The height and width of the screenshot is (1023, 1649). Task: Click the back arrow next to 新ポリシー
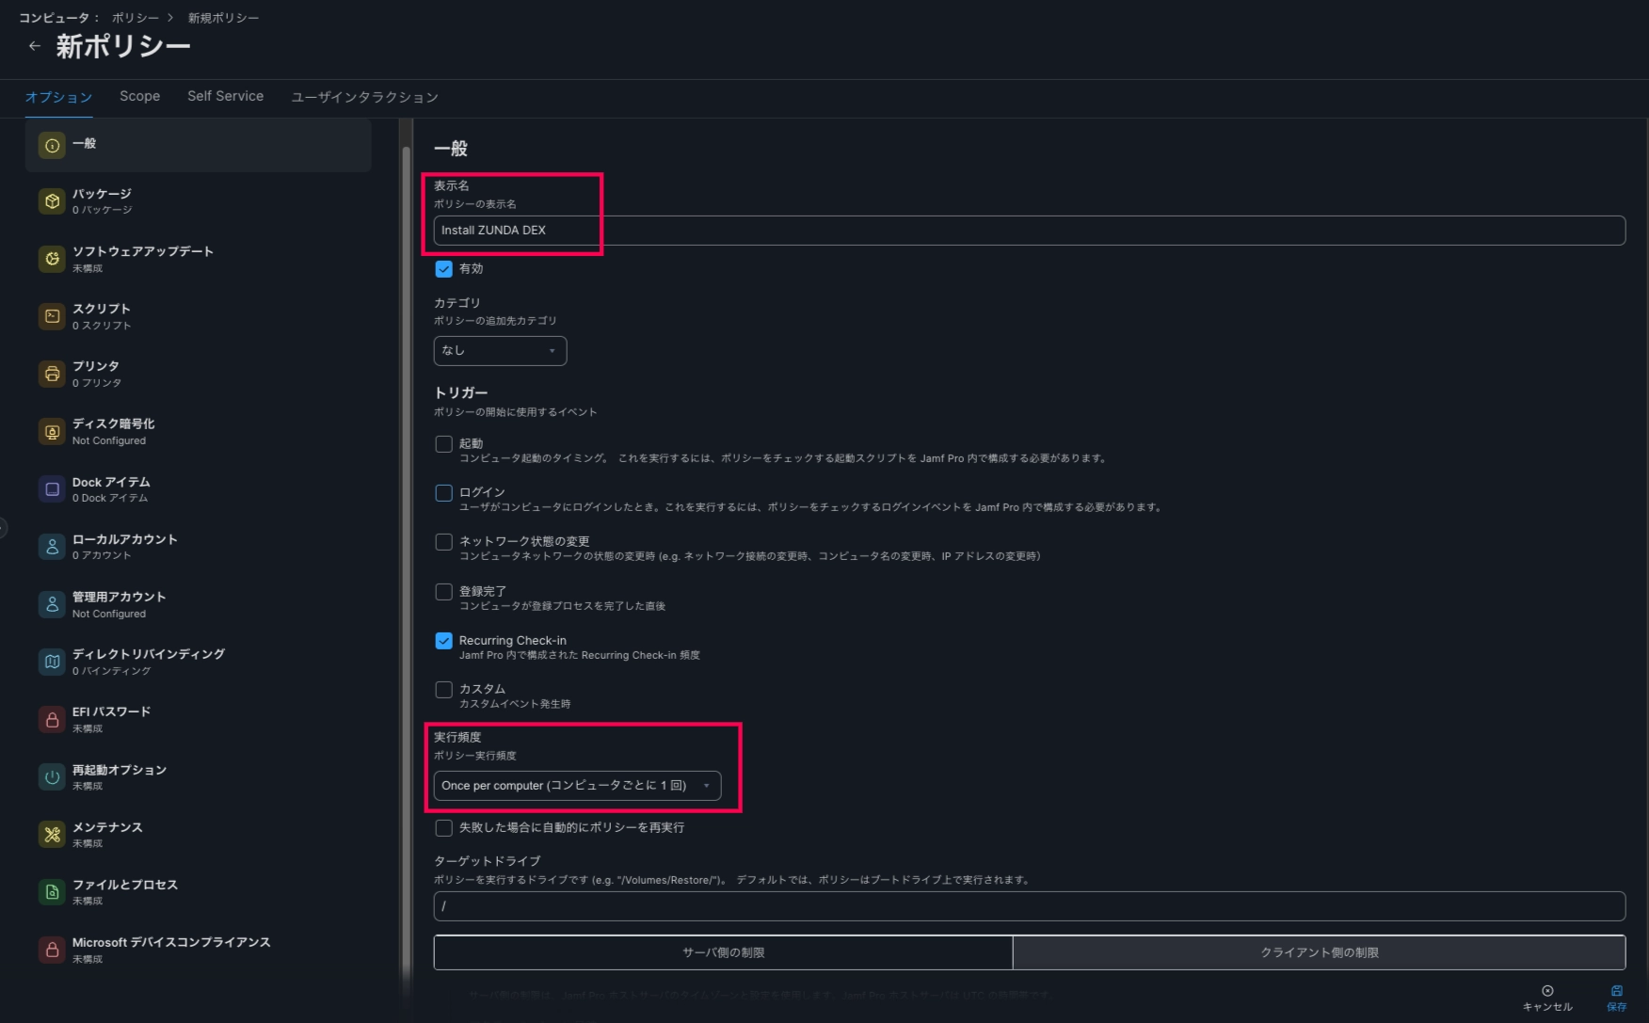click(35, 46)
